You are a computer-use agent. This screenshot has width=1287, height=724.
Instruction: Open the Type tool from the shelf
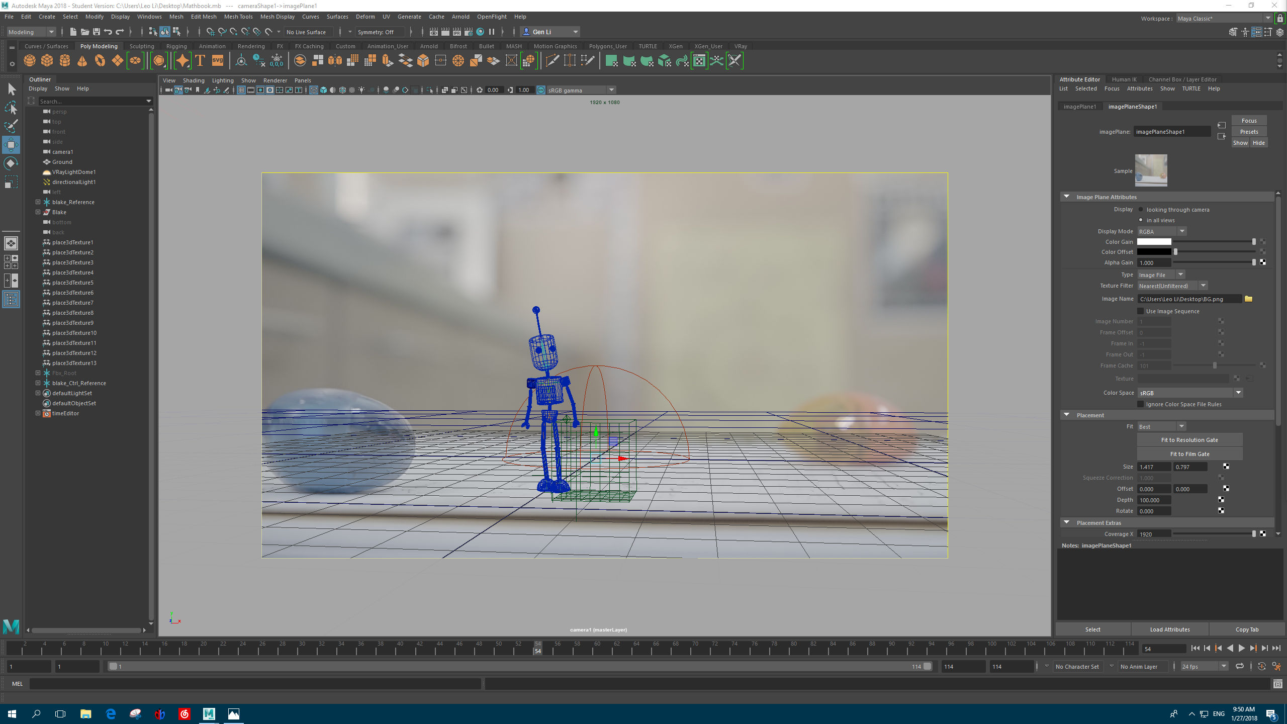point(200,60)
